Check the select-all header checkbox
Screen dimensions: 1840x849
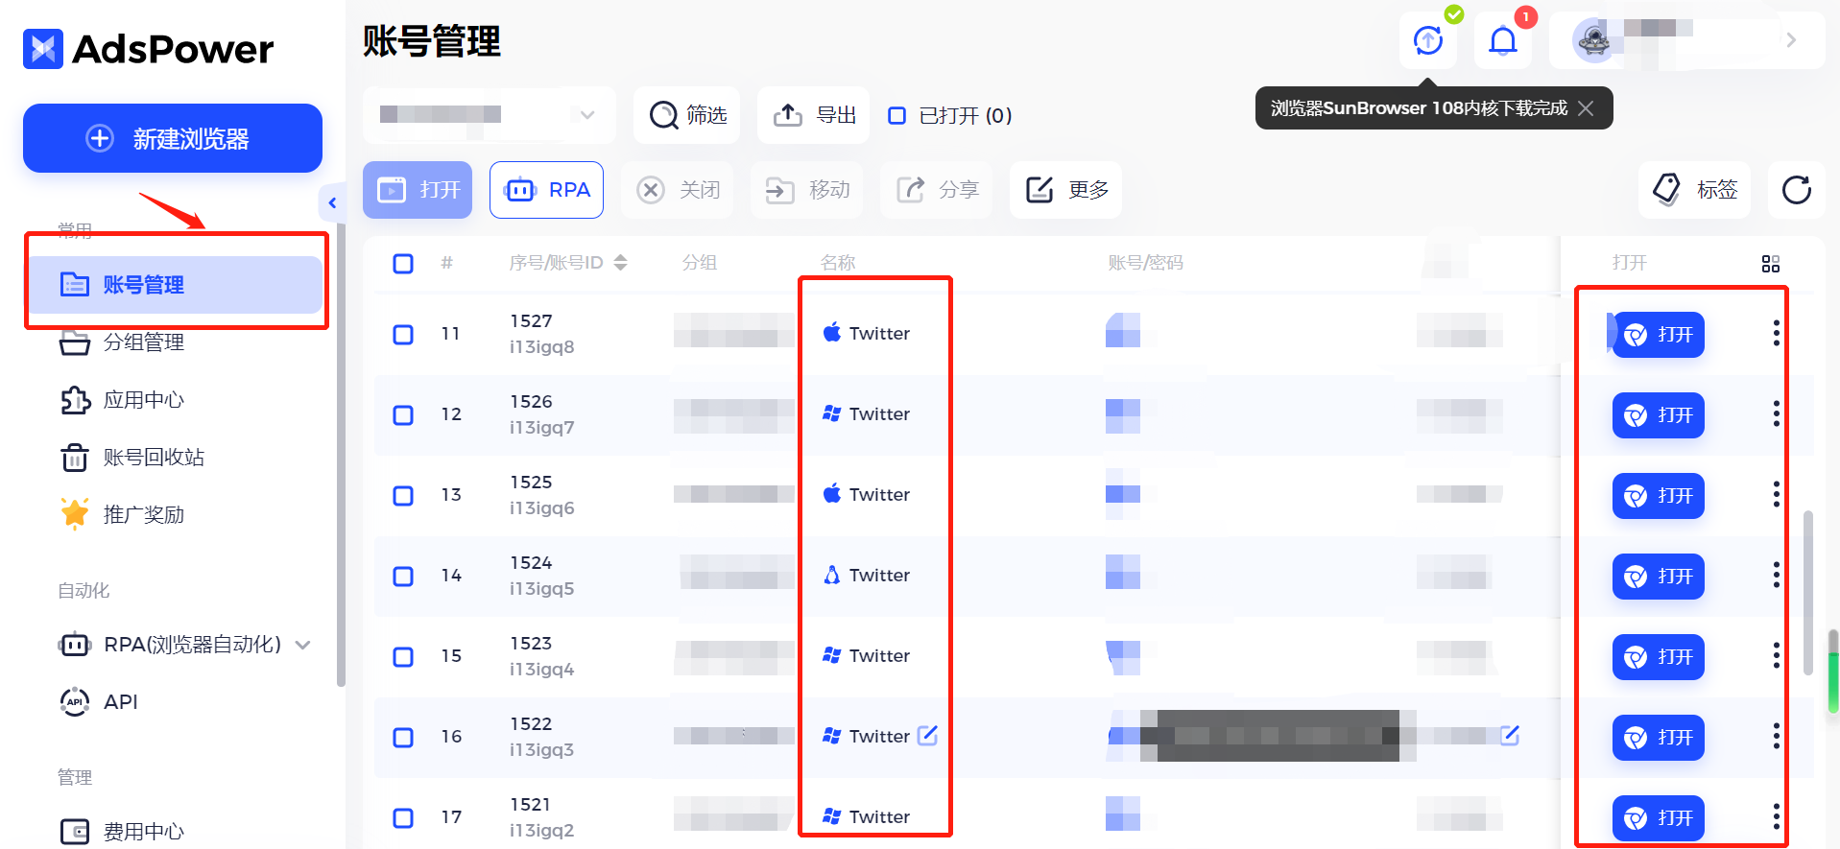click(403, 264)
